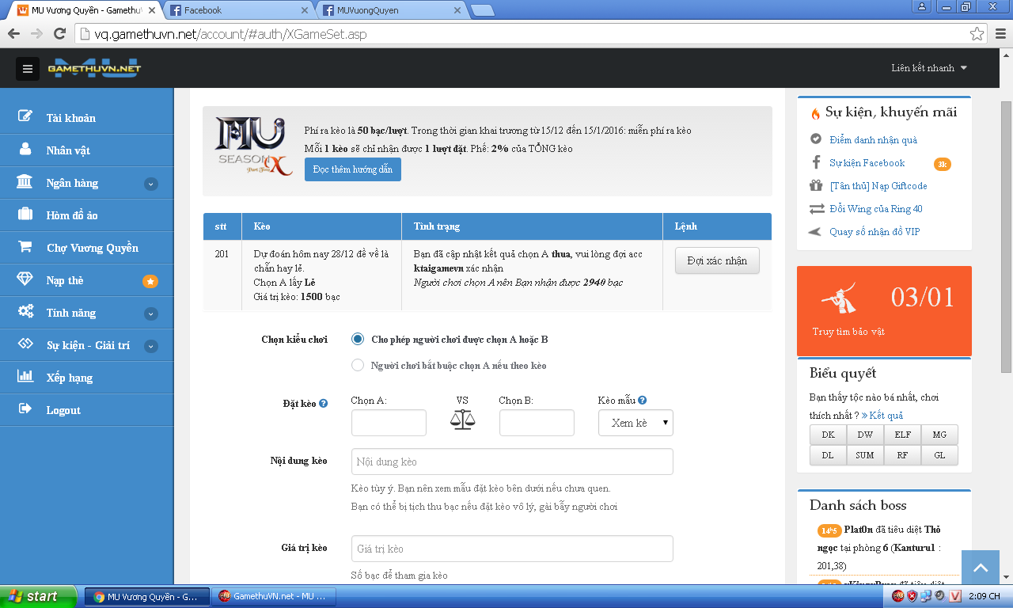Expand the Tính năng sidebar submenu
Screen dimensions: 1013x608
[x=150, y=313]
